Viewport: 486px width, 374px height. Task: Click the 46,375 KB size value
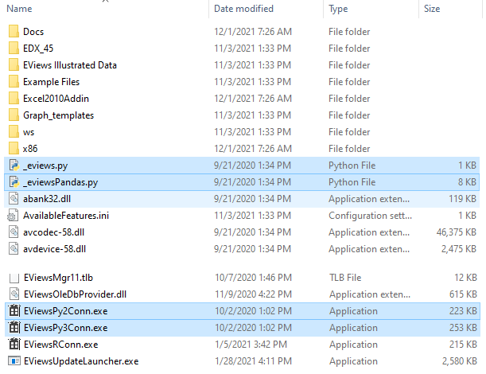[457, 232]
